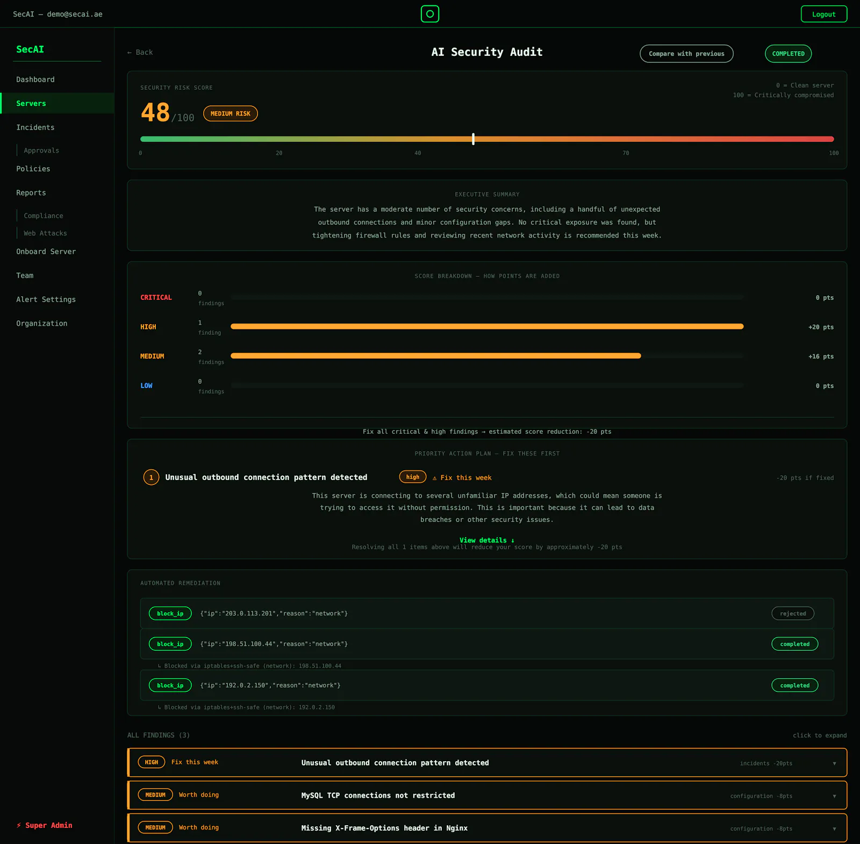The image size is (860, 844).
Task: Select Servers in the sidebar
Action: click(x=57, y=103)
